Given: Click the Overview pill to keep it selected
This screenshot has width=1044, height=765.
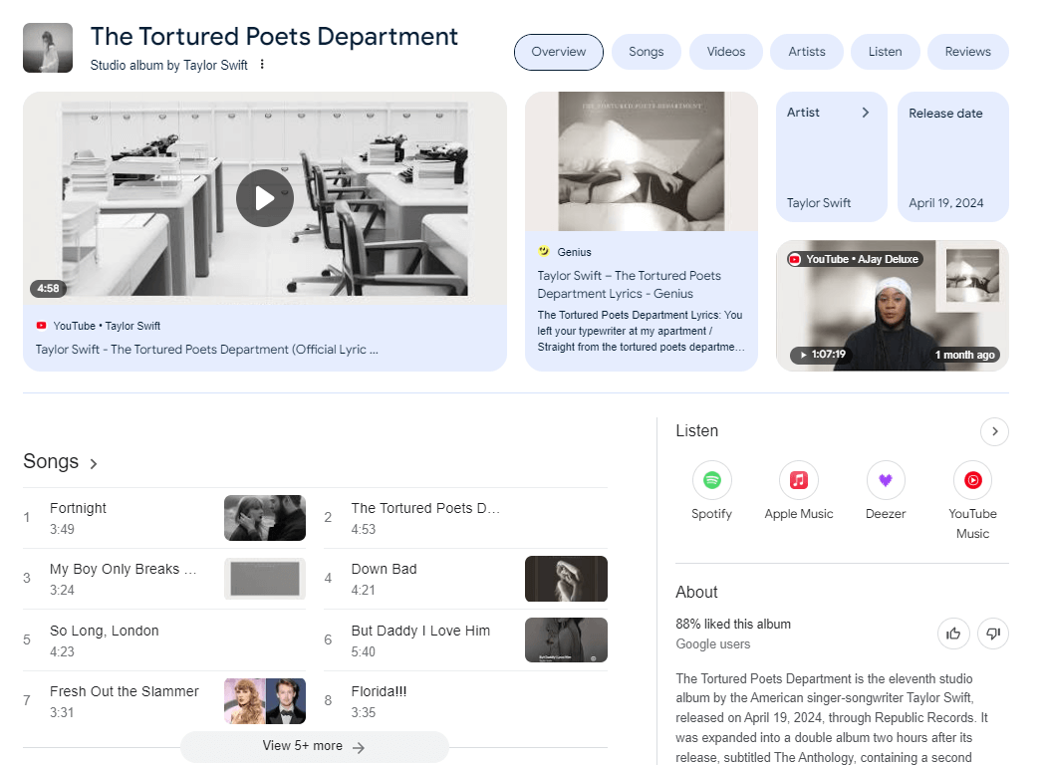Looking at the screenshot, I should [558, 52].
